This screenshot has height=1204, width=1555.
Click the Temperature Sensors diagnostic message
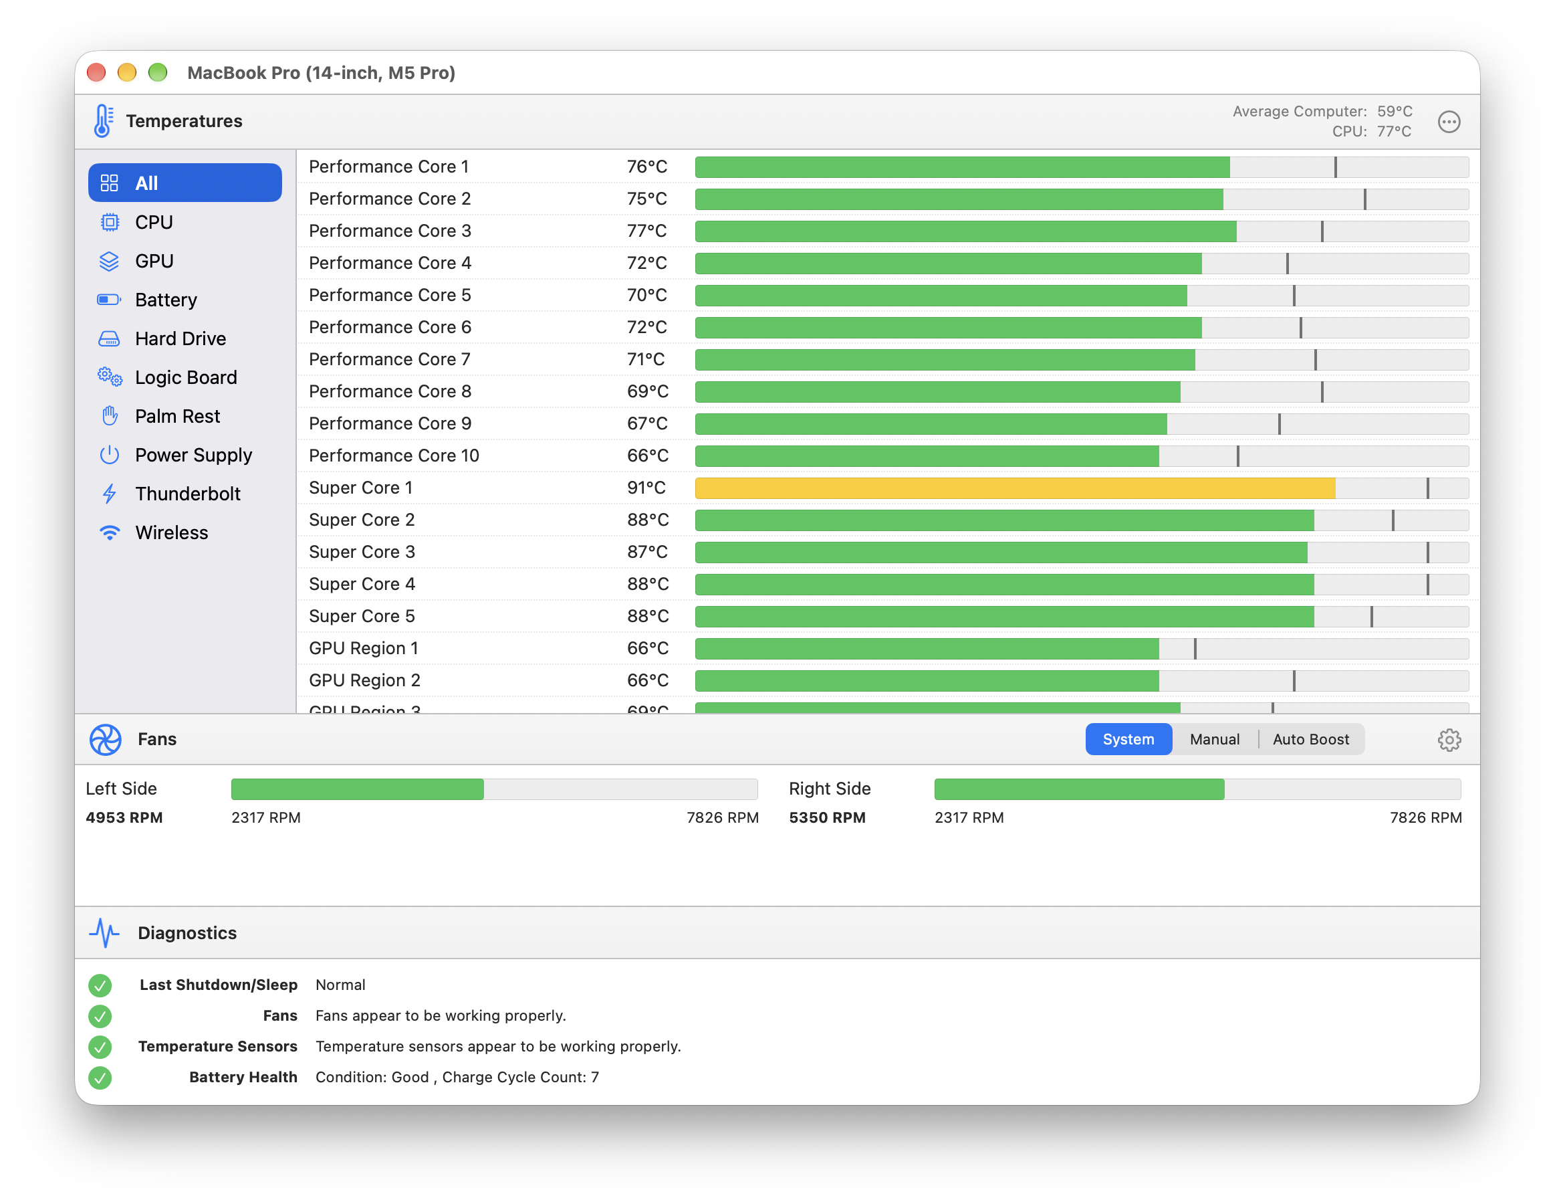coord(499,1047)
